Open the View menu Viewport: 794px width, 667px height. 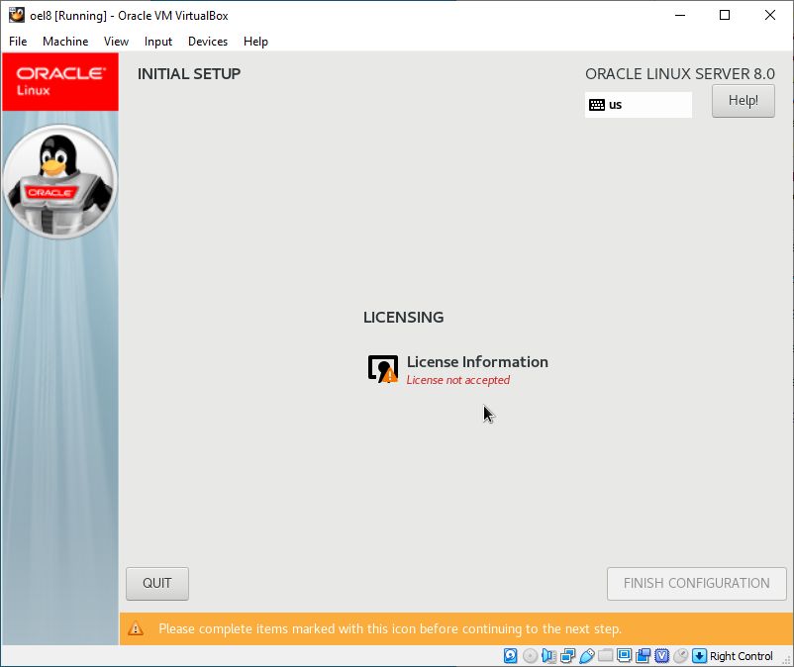tap(116, 42)
